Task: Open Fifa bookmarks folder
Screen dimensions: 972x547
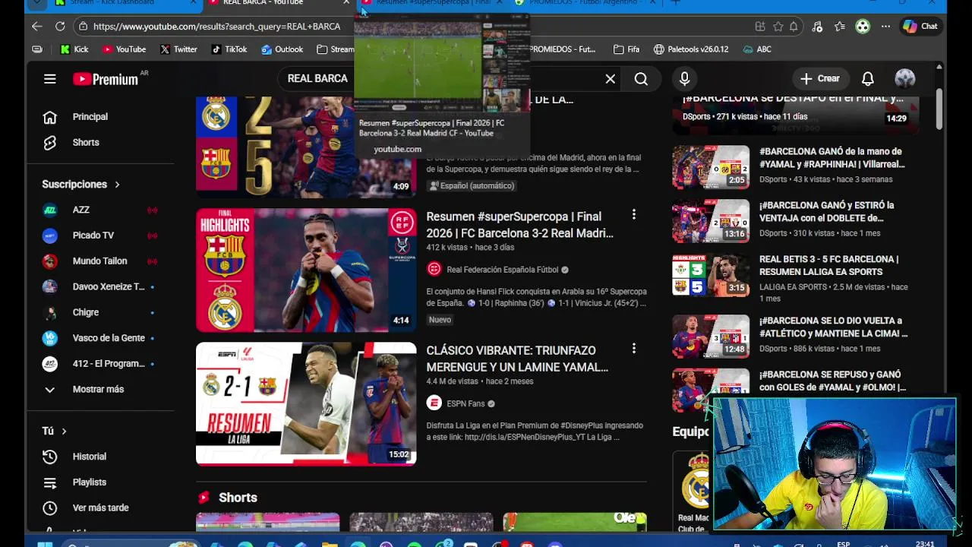Action: [x=626, y=49]
